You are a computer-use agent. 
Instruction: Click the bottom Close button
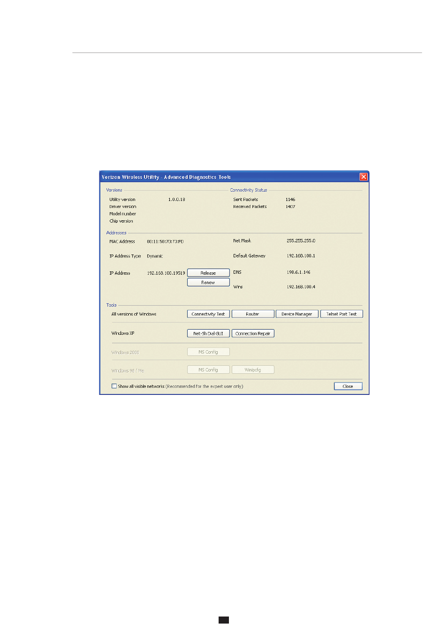348,386
